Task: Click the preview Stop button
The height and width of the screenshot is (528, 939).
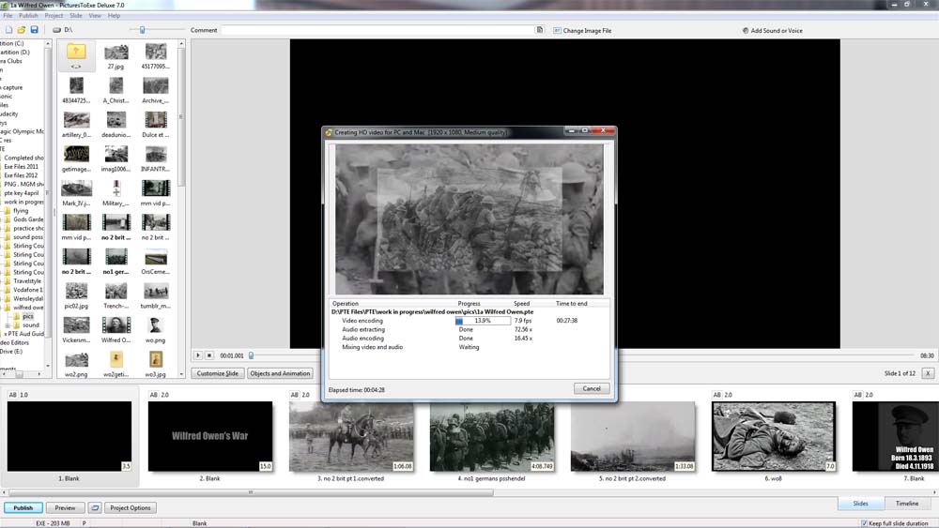Action: (x=209, y=355)
